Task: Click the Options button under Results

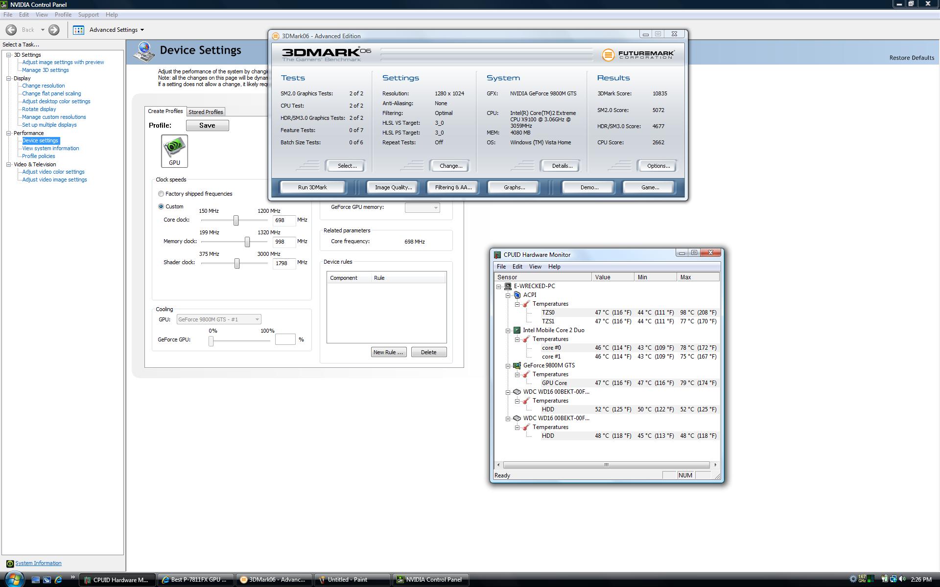Action: pos(658,166)
